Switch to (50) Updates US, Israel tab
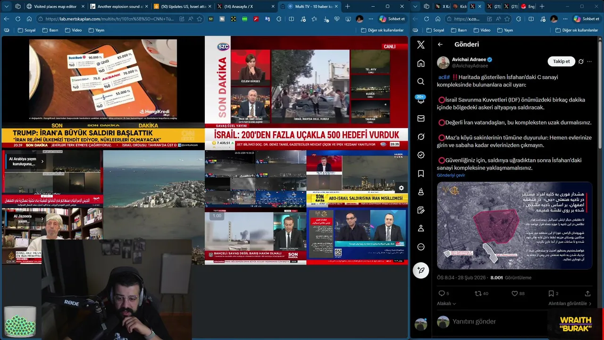The image size is (604, 340). (182, 6)
